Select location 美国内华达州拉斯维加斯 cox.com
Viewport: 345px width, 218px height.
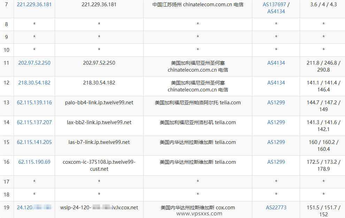coord(198,208)
